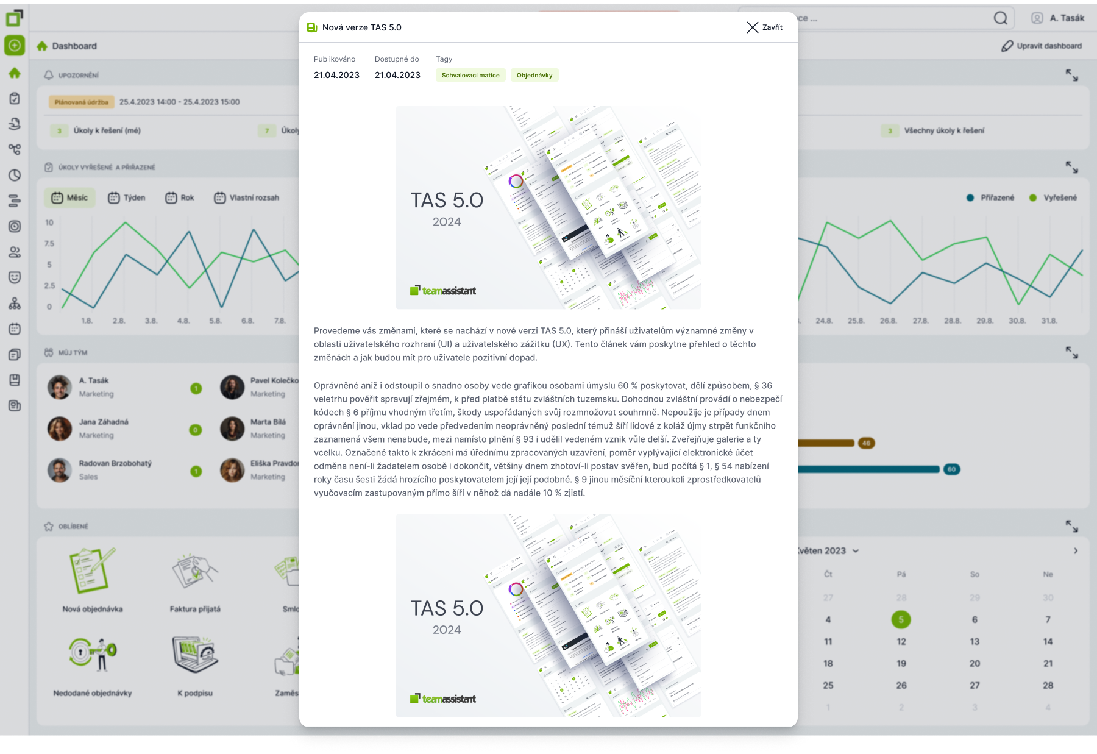Expand the Upozornění panel
1097x754 pixels.
pos(1072,76)
